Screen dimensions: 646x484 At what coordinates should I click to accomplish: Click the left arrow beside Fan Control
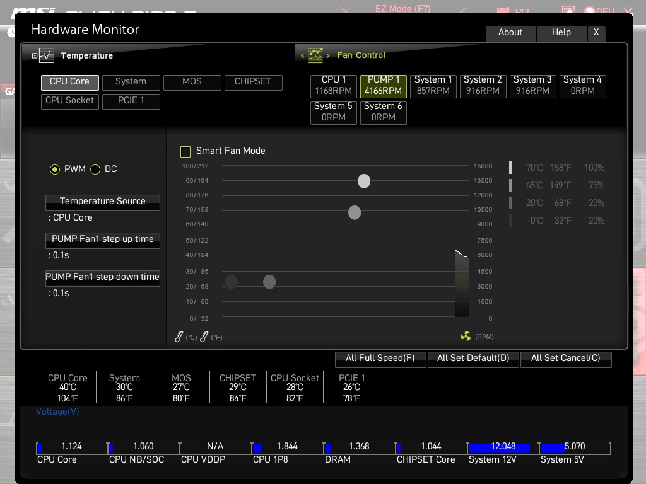tap(302, 55)
